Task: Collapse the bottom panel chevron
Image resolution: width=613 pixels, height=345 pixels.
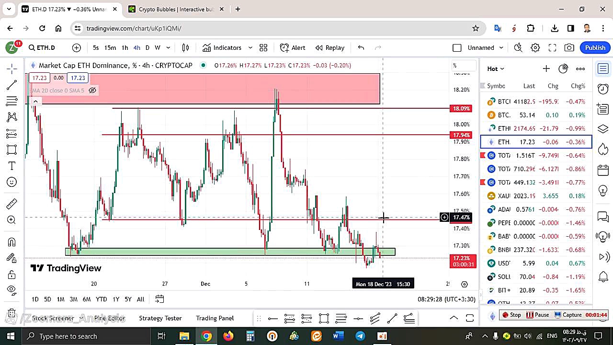Action: tap(454, 318)
